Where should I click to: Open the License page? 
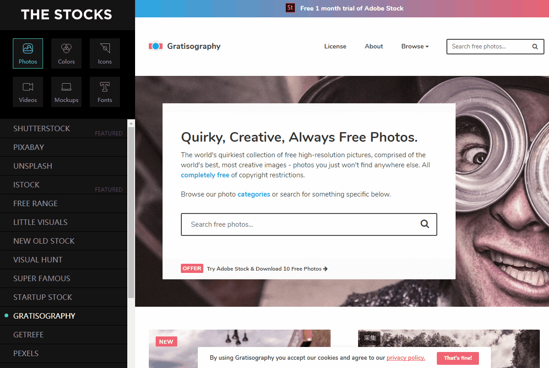click(335, 46)
